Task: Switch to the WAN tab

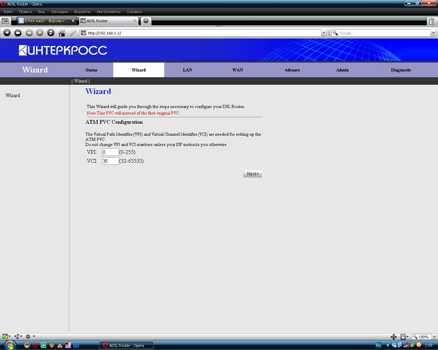Action: (x=237, y=70)
